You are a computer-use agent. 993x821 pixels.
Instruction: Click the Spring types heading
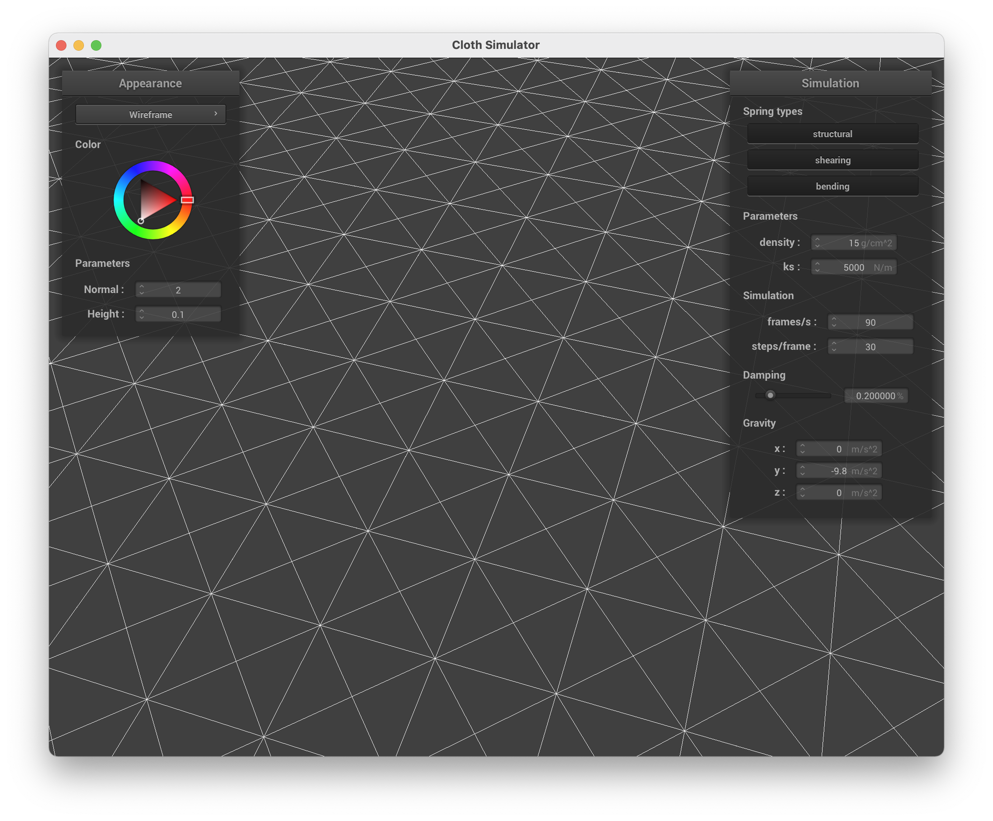point(772,111)
